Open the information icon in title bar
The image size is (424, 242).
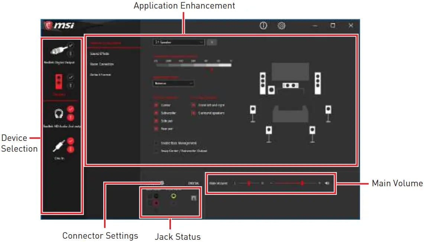pyautogui.click(x=263, y=26)
